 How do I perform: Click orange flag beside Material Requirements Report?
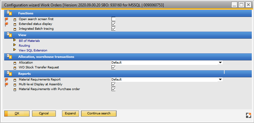pyautogui.click(x=6, y=80)
